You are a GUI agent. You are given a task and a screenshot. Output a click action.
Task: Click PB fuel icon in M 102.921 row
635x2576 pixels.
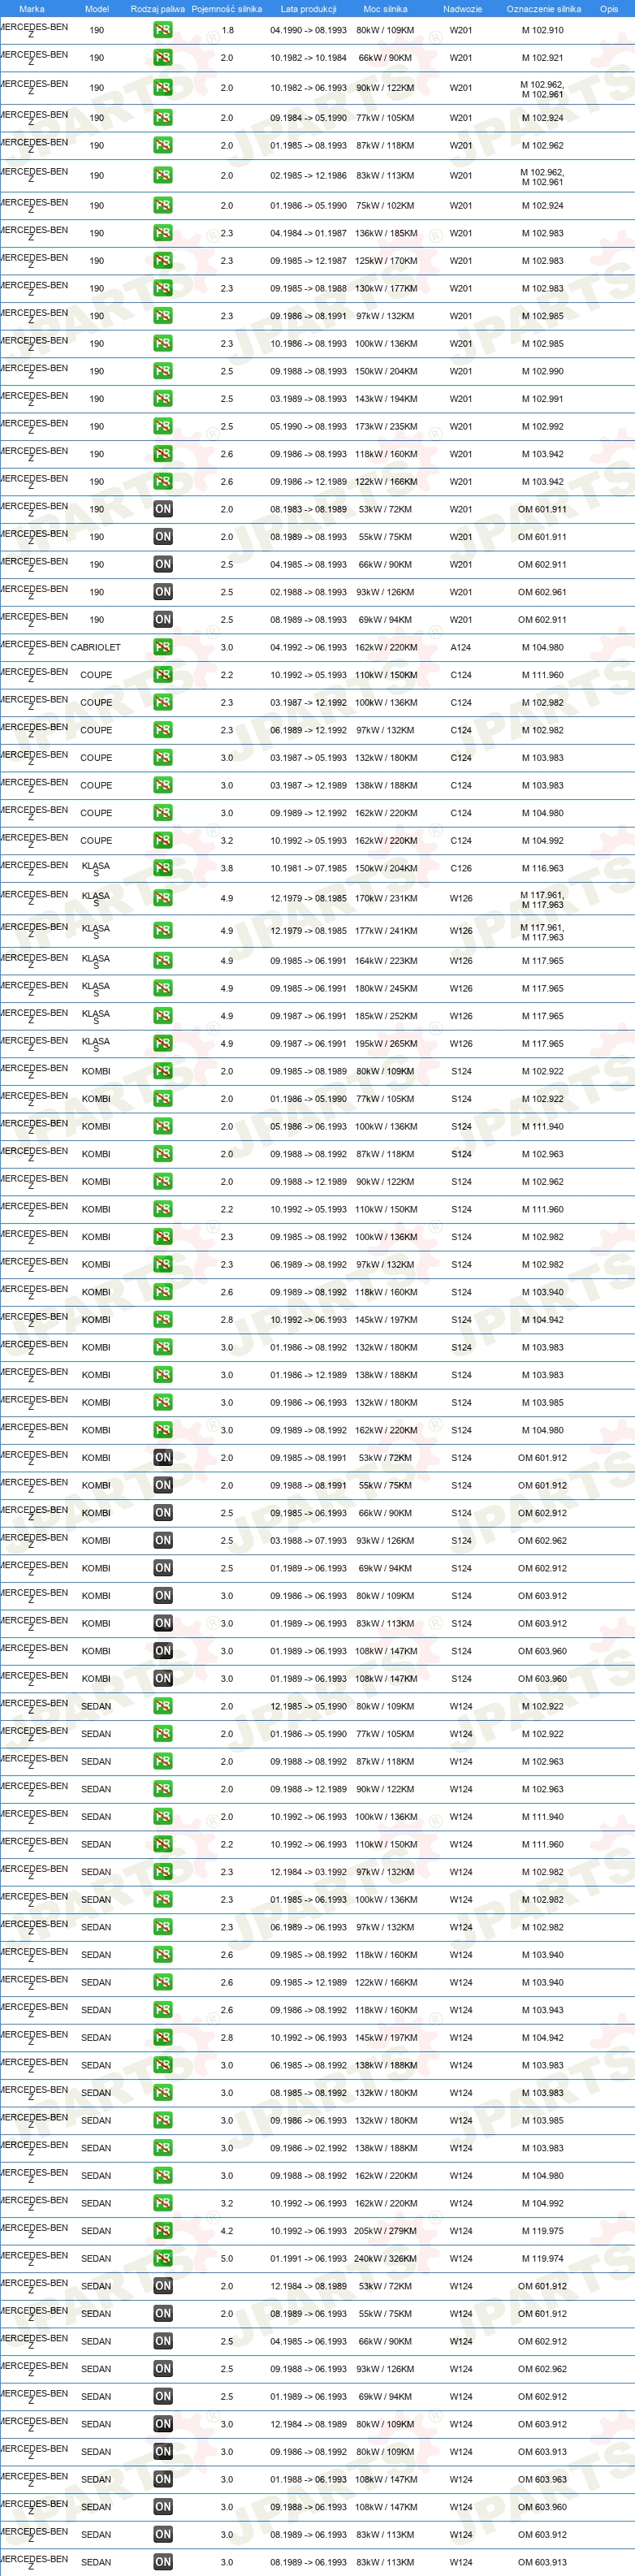pos(162,58)
